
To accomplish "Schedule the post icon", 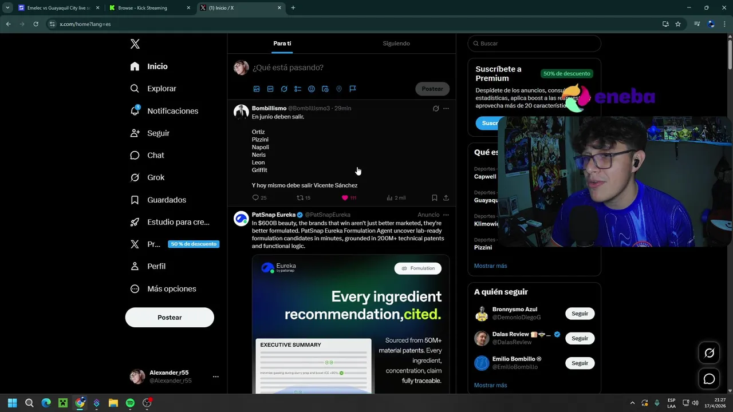I will tap(325, 89).
